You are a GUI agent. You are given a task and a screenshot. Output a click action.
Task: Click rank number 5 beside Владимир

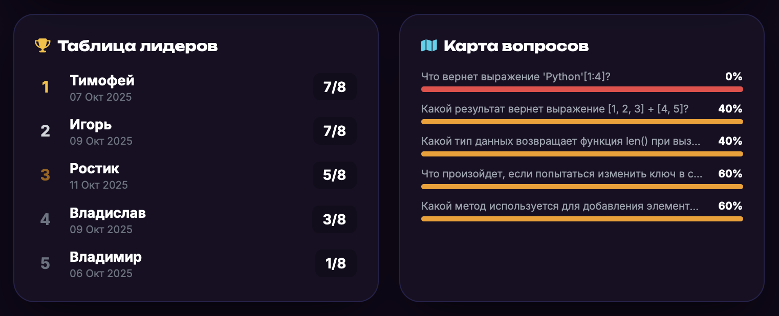[45, 263]
